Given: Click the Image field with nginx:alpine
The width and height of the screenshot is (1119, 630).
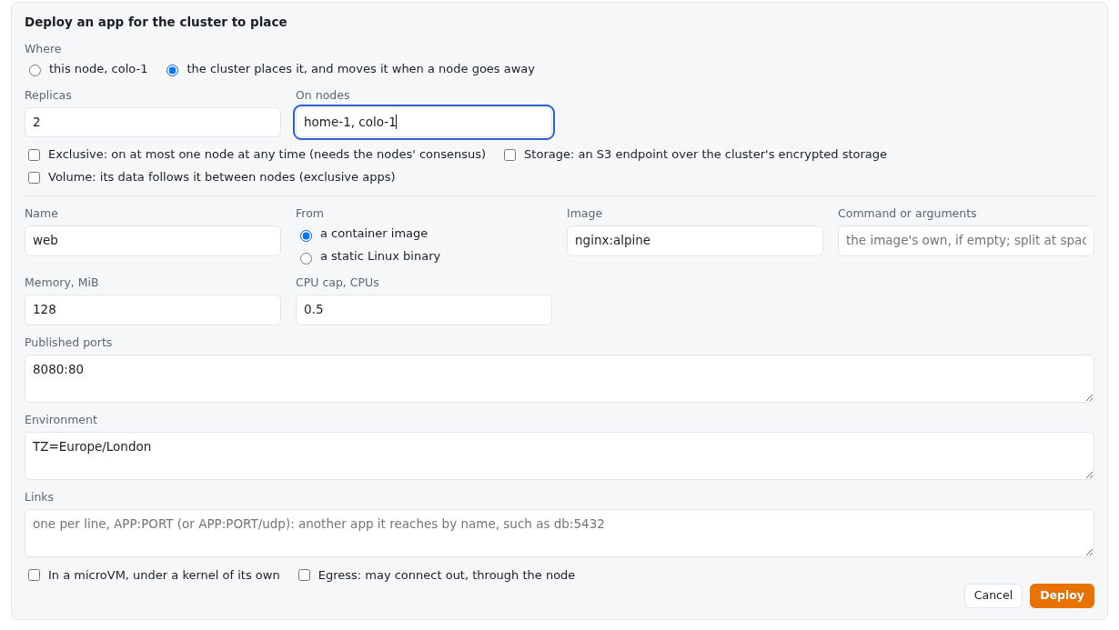Looking at the screenshot, I should click(695, 241).
